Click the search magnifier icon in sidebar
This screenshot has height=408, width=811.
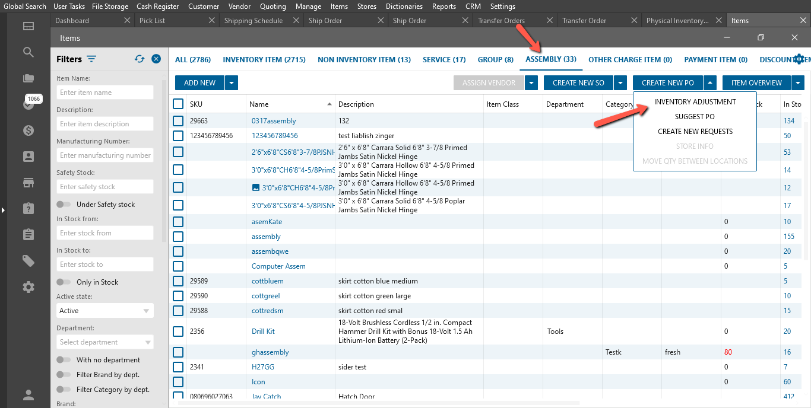tap(28, 52)
